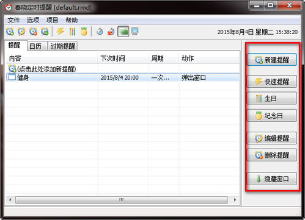Image resolution: width=305 pixels, height=220 pixels.
Task: Click the lightning quick reminder toolbar icon
Action: (x=60, y=32)
